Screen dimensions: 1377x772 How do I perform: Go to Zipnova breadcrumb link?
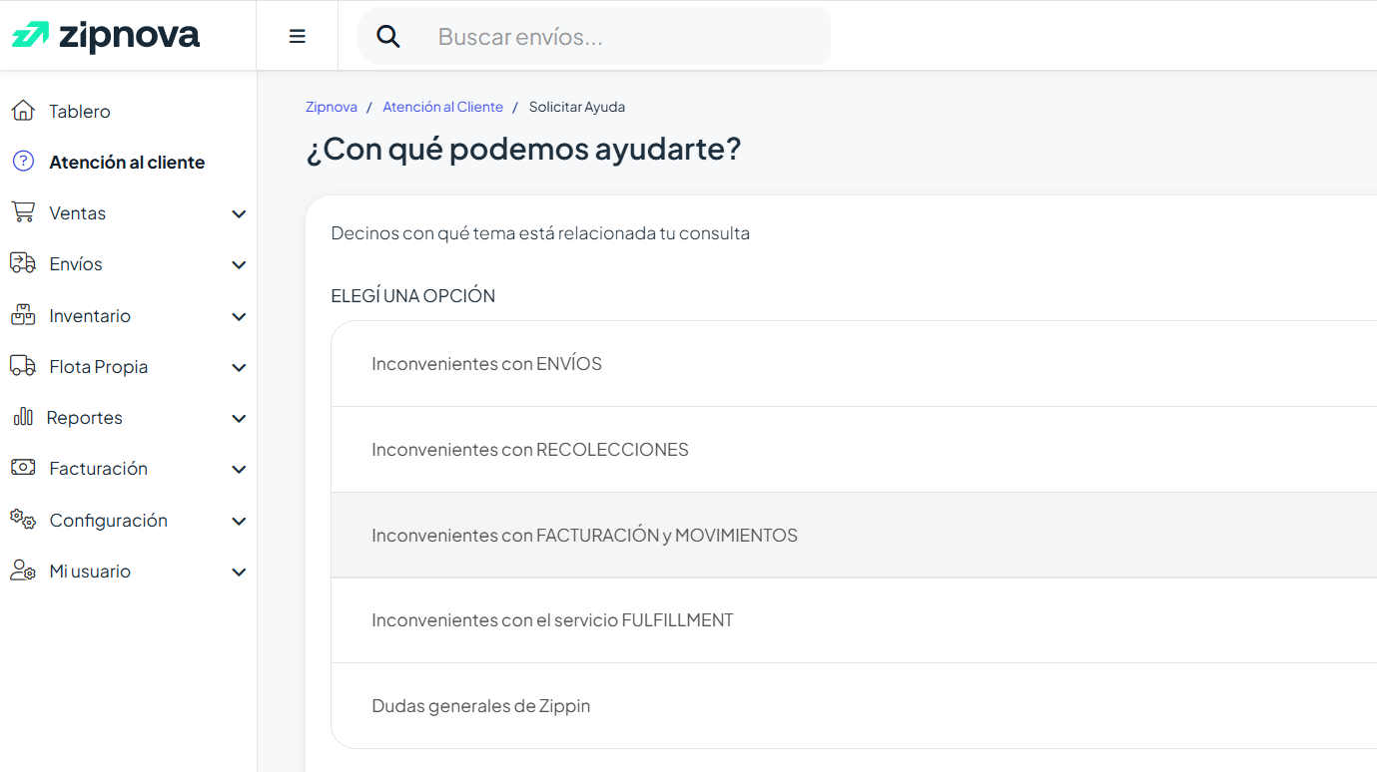coord(332,107)
